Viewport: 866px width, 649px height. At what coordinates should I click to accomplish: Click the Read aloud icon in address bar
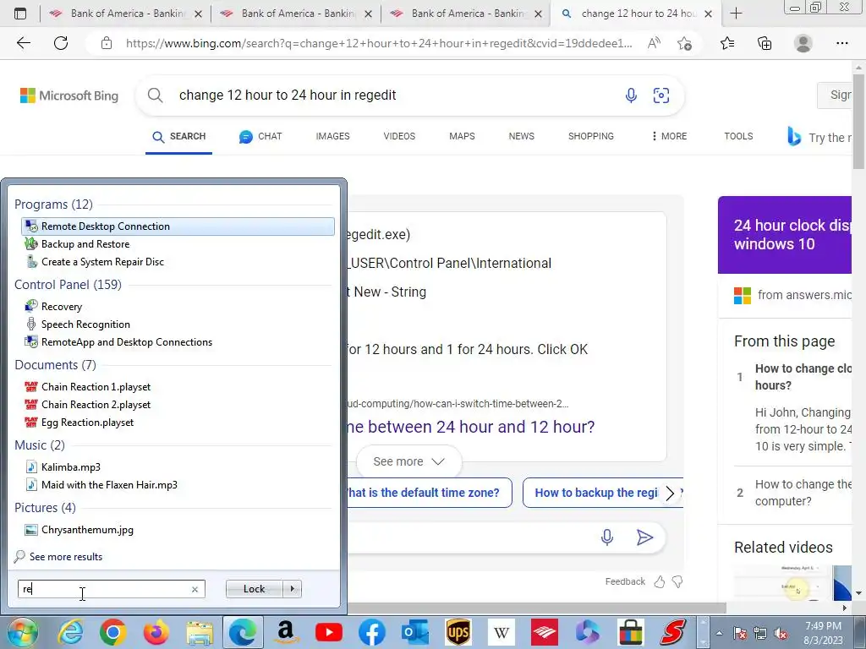[x=654, y=43]
